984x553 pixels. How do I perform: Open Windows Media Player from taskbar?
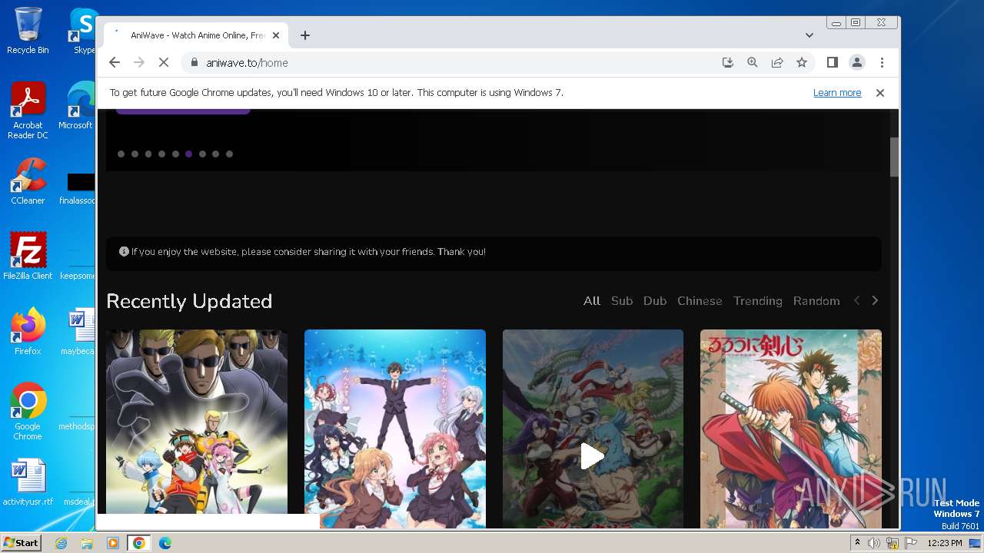113,543
